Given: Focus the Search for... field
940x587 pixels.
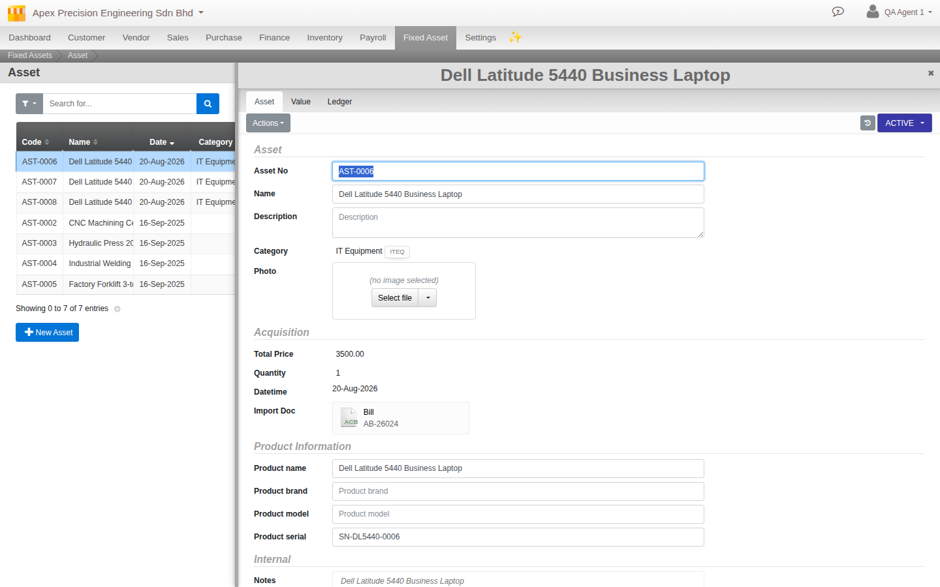Looking at the screenshot, I should (x=119, y=104).
